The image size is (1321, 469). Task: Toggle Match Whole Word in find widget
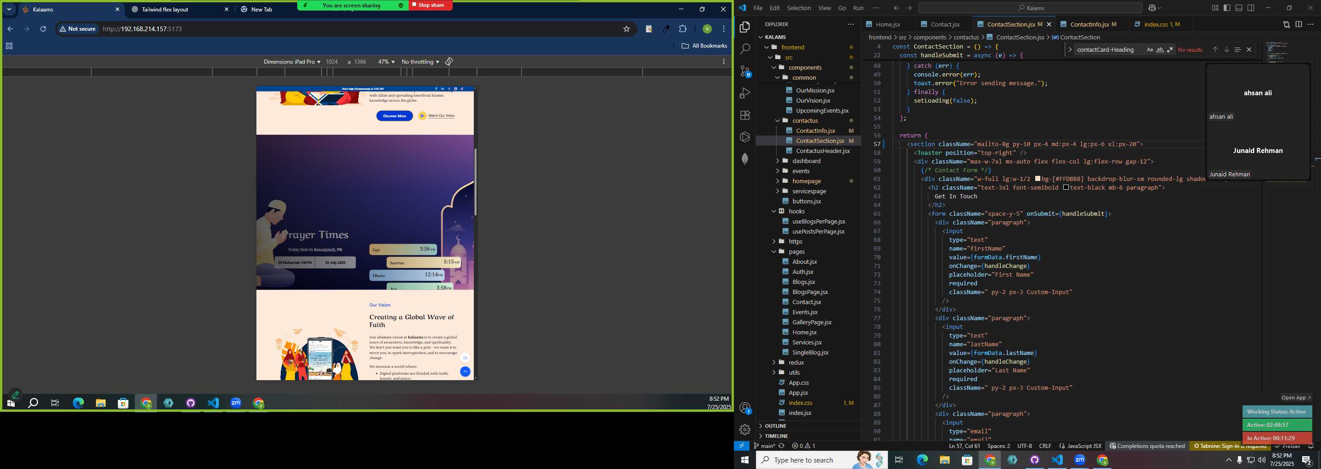tap(1160, 49)
